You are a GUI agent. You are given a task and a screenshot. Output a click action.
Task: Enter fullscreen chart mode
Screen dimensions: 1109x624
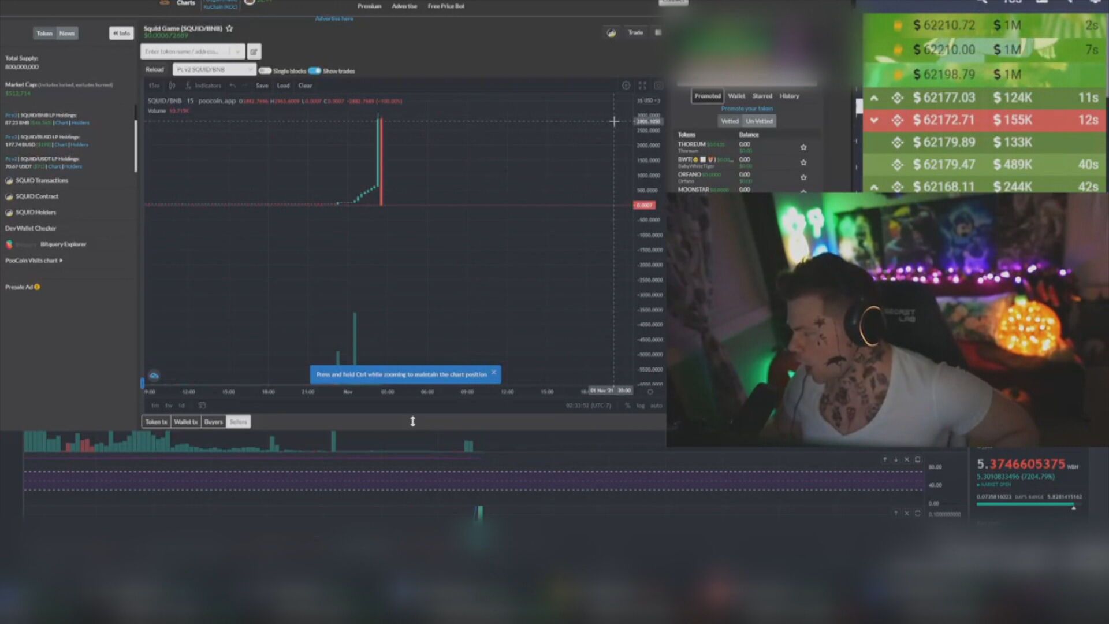pyautogui.click(x=642, y=86)
